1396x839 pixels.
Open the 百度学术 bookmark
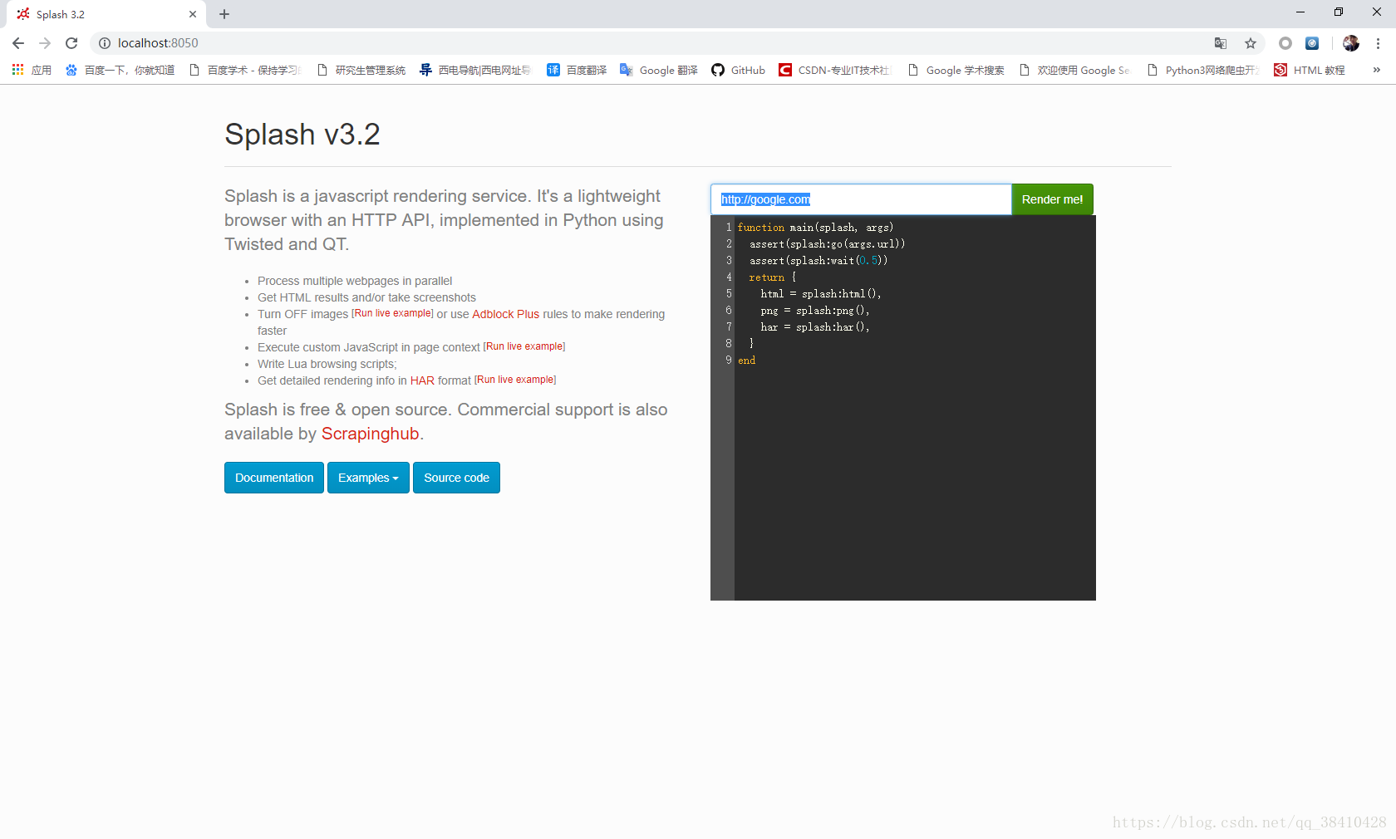[245, 70]
